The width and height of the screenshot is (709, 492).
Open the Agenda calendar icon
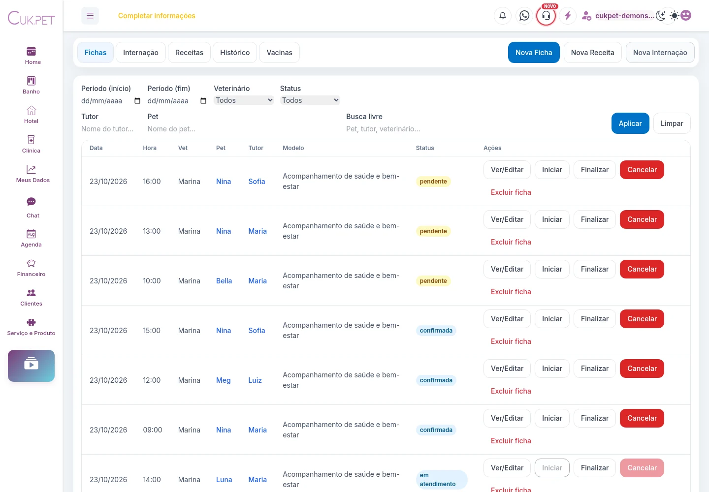[x=31, y=234]
